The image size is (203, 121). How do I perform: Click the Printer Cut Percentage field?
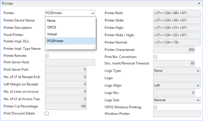(66, 106)
